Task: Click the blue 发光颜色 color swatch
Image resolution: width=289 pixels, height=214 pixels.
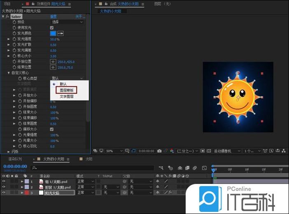Action: pyautogui.click(x=53, y=33)
